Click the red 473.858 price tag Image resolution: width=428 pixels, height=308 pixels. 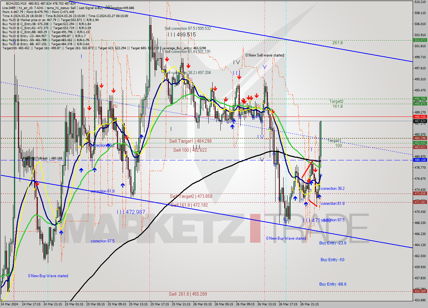(x=420, y=194)
